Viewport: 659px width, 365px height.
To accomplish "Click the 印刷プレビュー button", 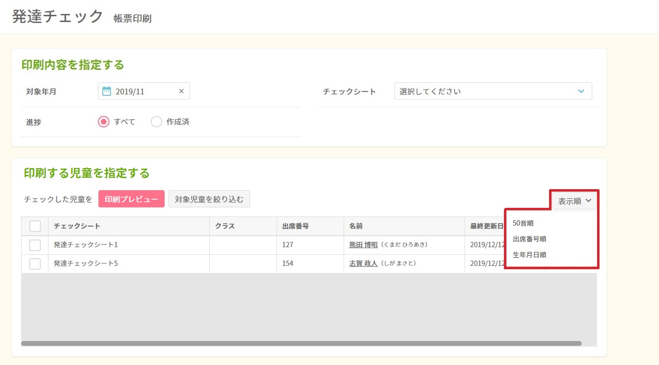I will [132, 199].
